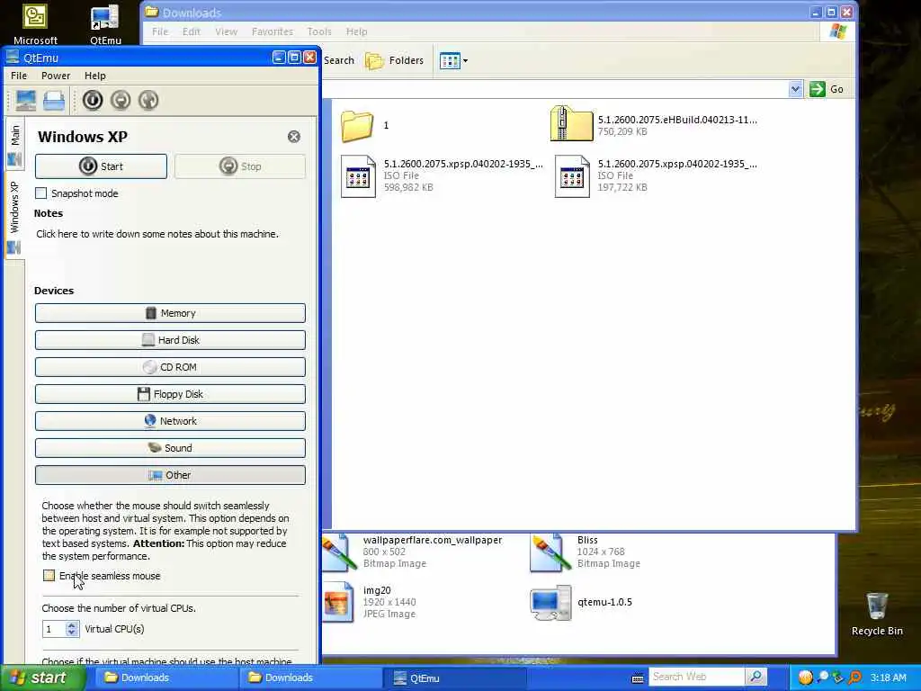The image size is (921, 691).
Task: Click the power start icon in QtEmu toolbar
Action: [93, 101]
